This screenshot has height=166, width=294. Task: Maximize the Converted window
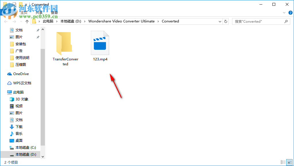point(274,4)
